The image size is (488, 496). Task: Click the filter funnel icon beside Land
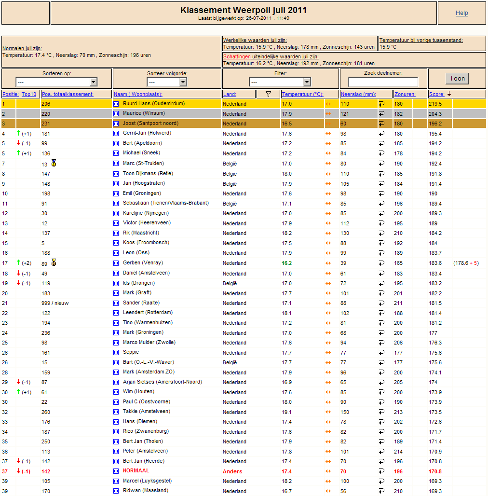[268, 94]
